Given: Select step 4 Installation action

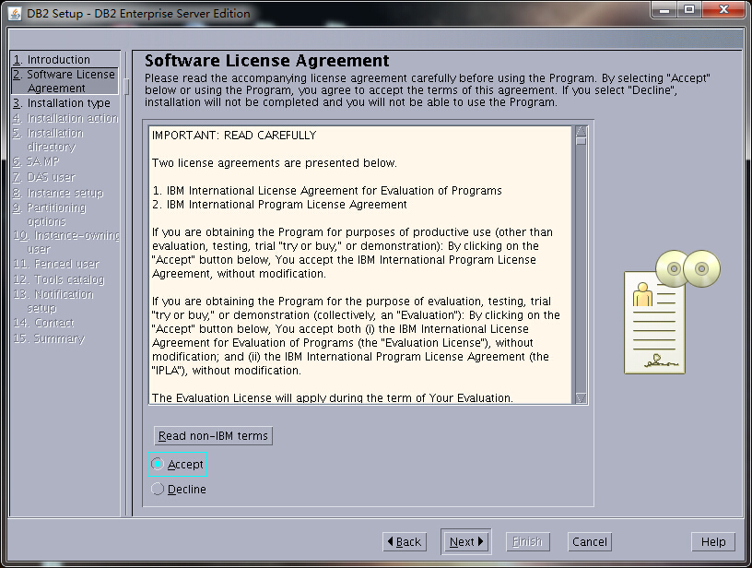Looking at the screenshot, I should (65, 118).
